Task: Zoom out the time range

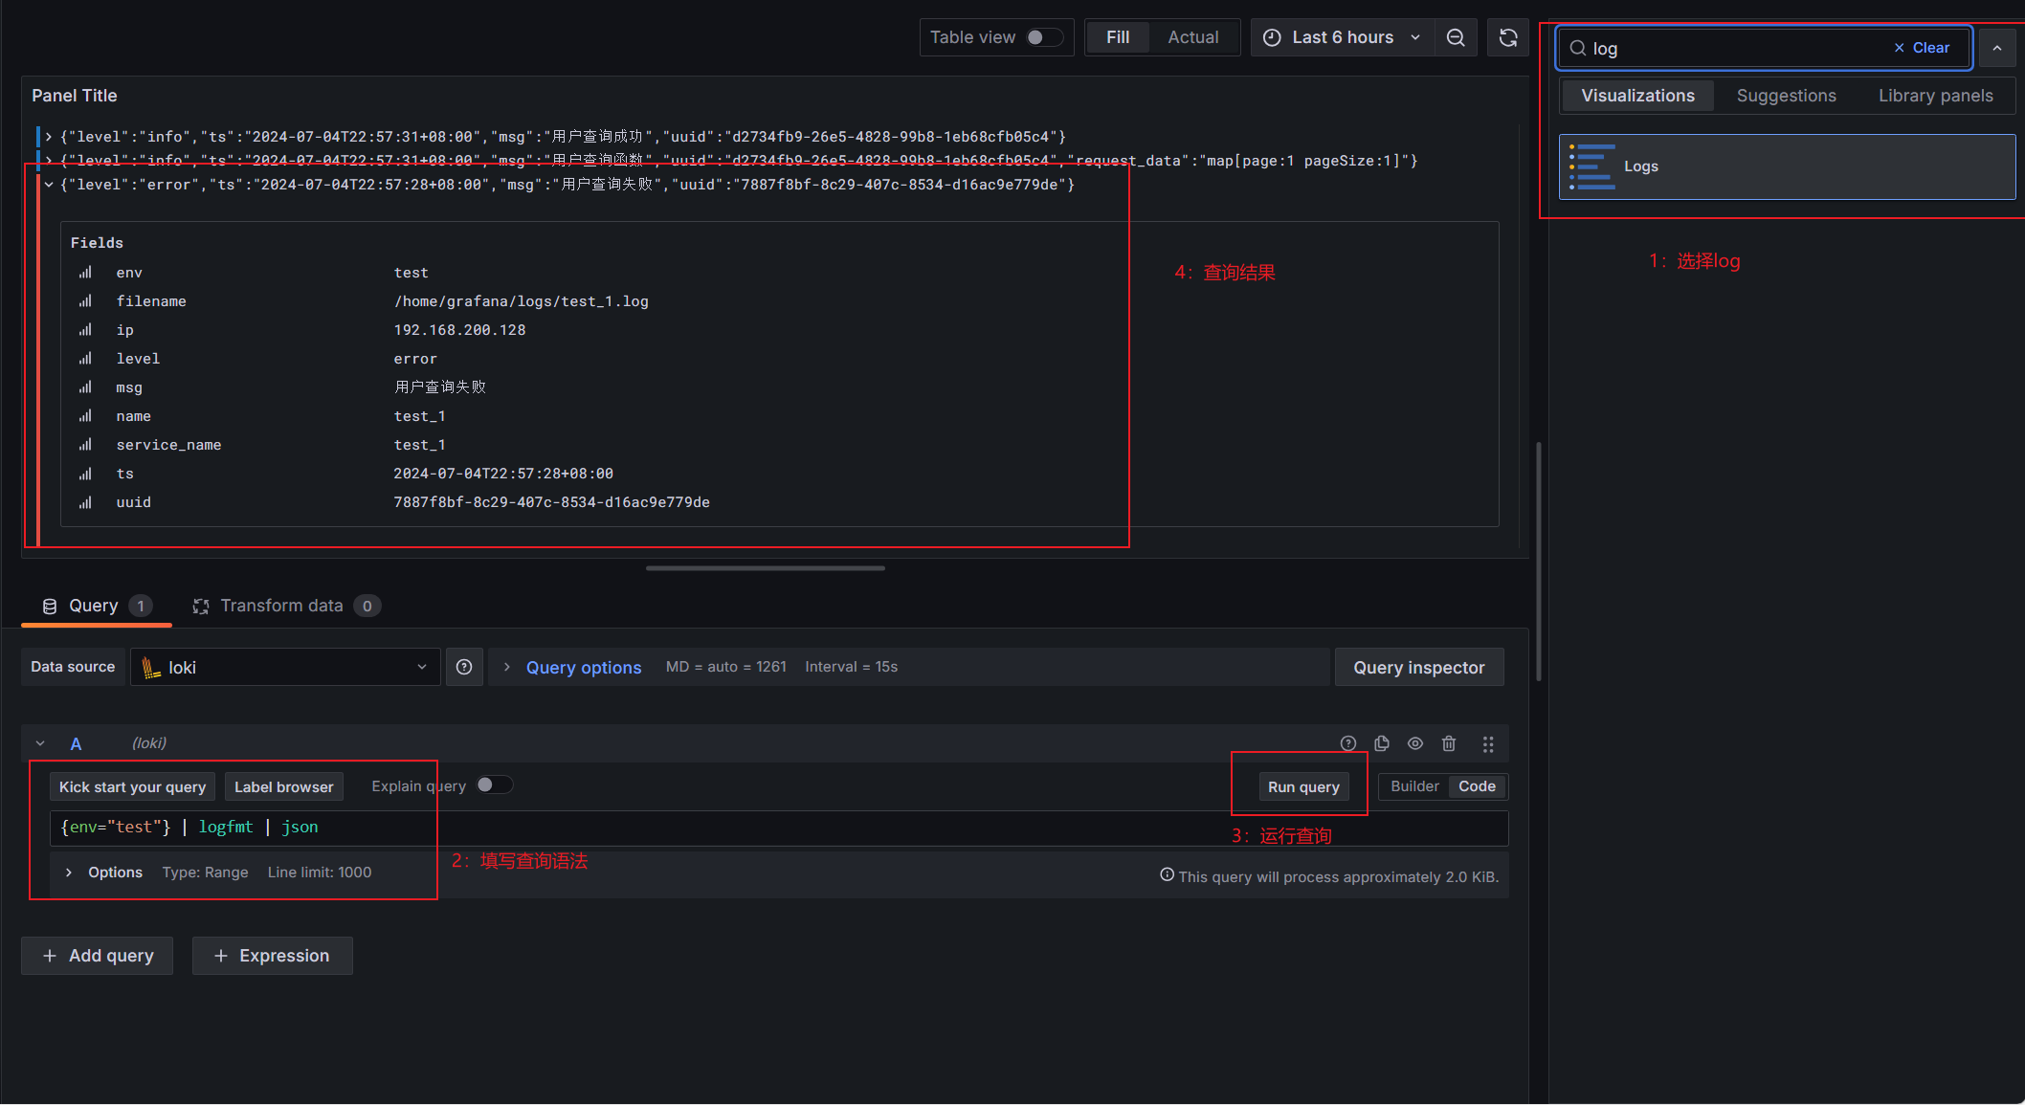Action: click(x=1456, y=37)
